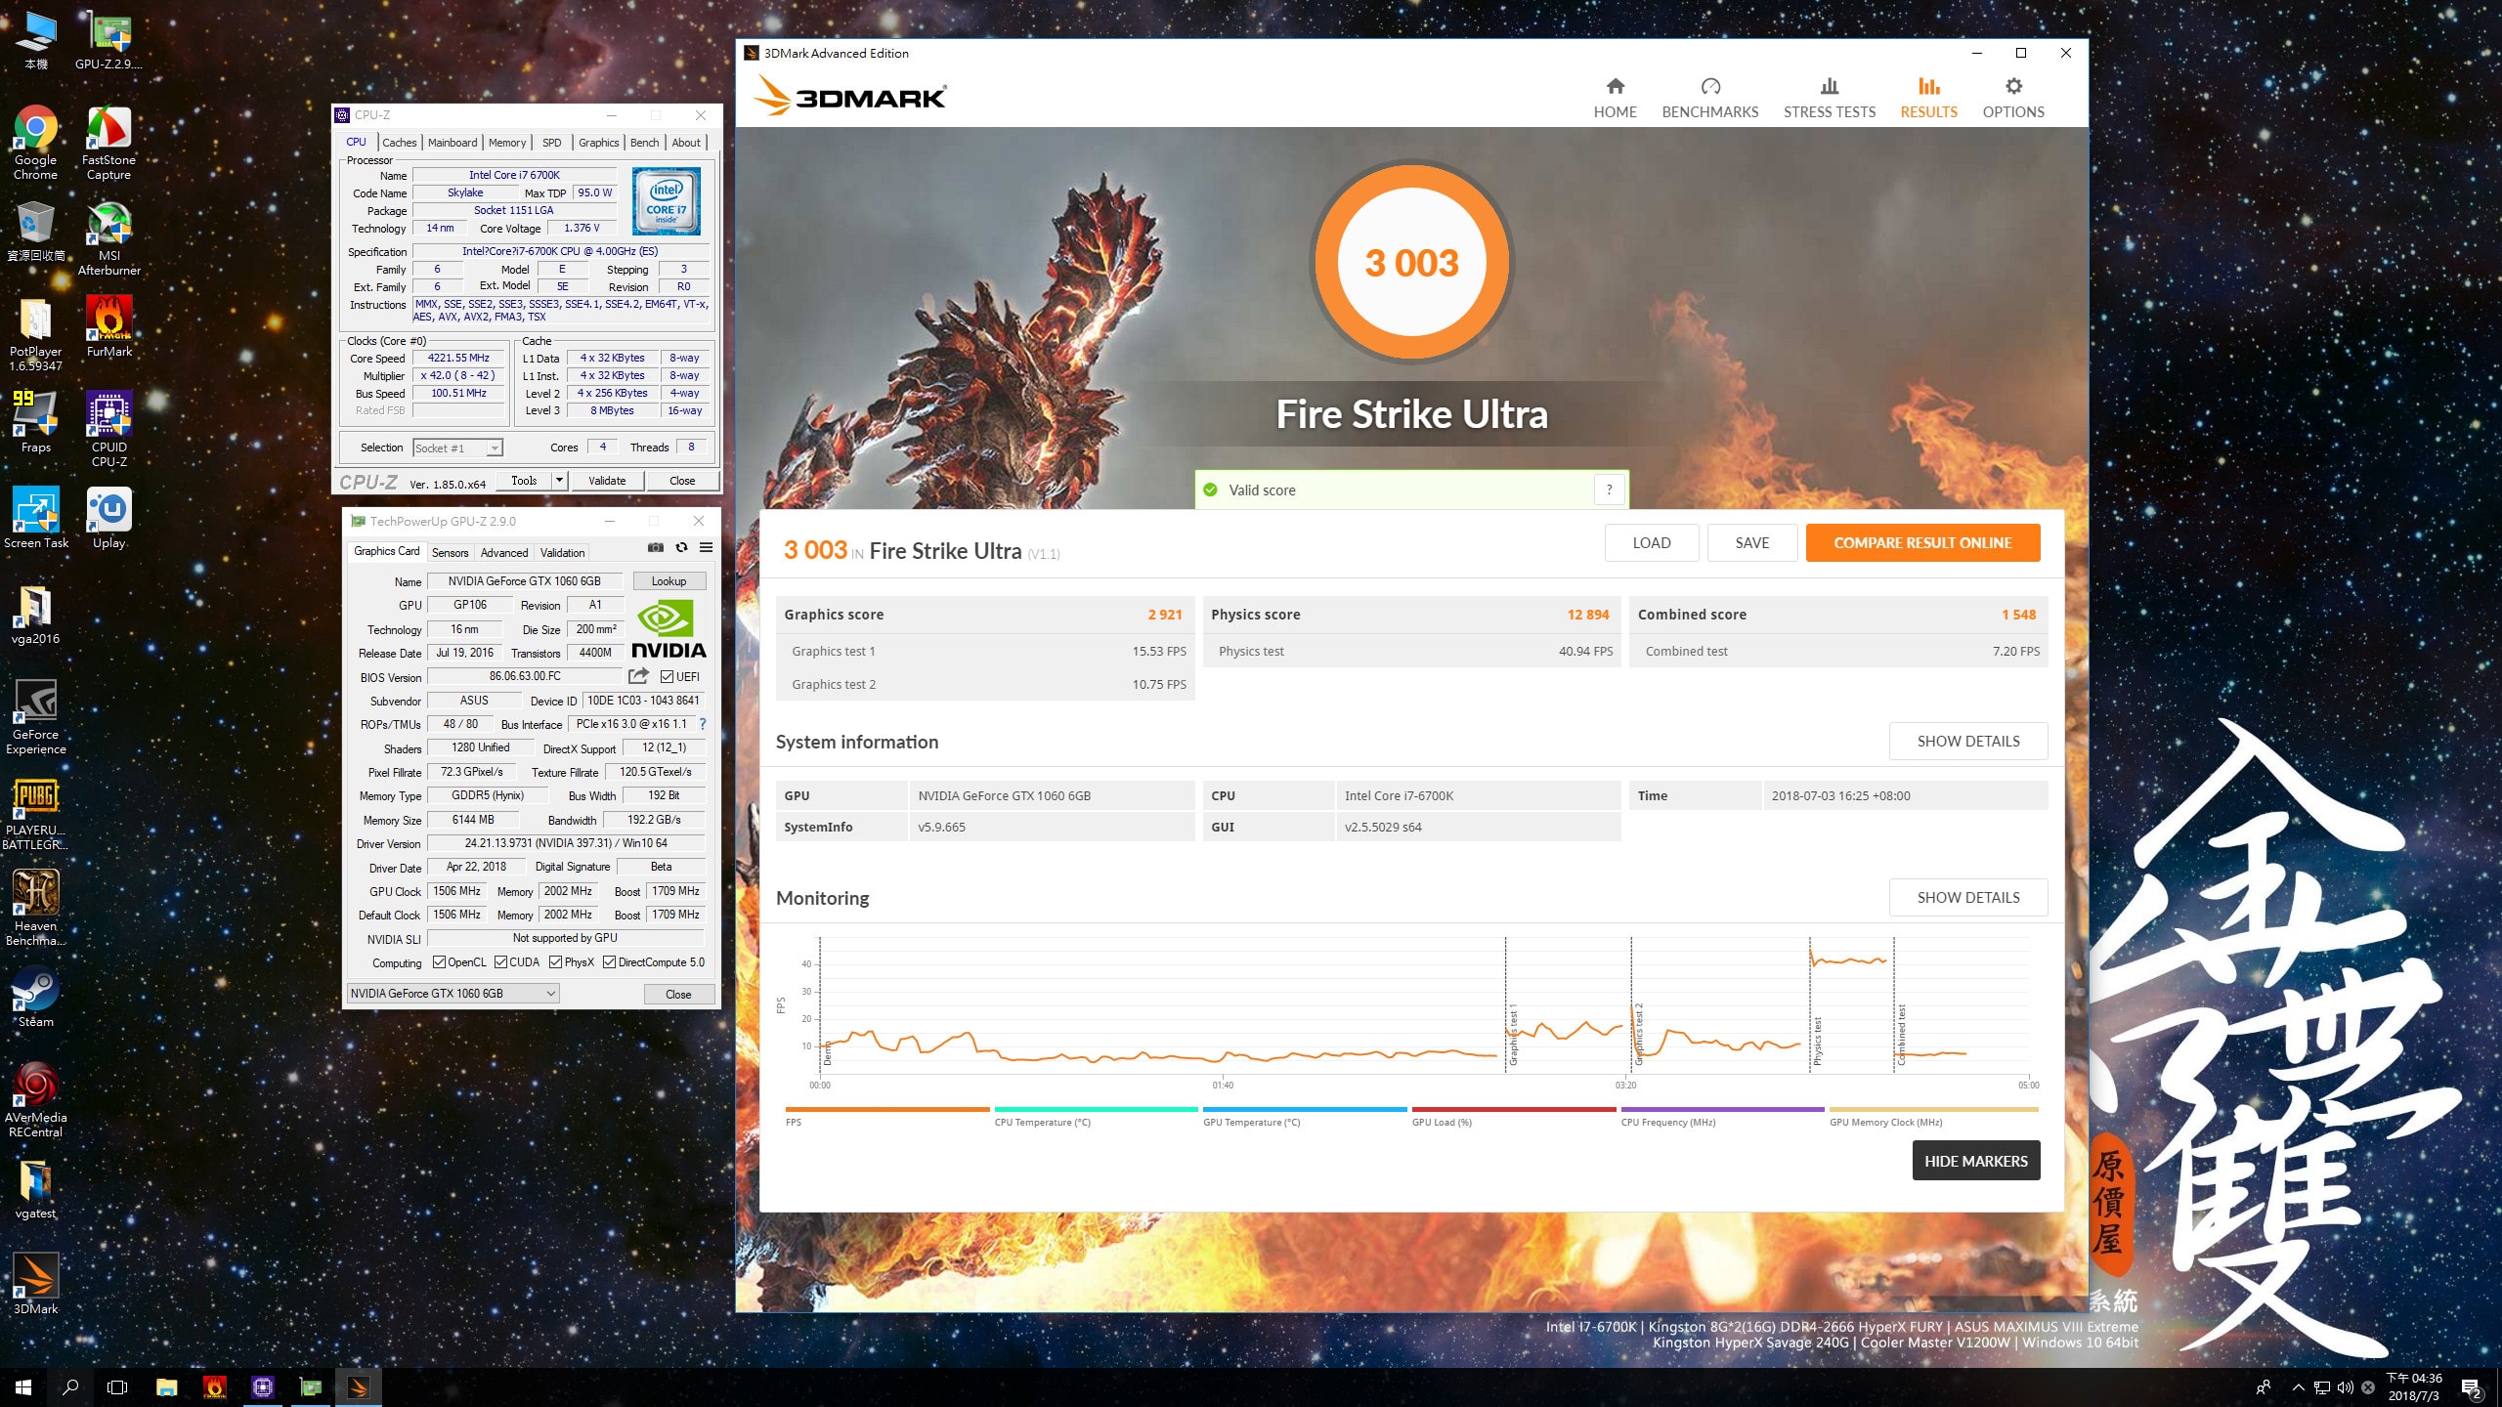Click the Bus Interface question mark in GPU-Z

point(702,724)
